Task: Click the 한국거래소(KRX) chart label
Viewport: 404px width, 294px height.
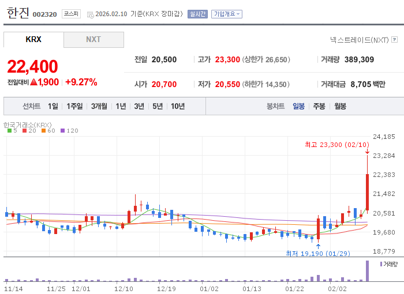Action: click(28, 125)
